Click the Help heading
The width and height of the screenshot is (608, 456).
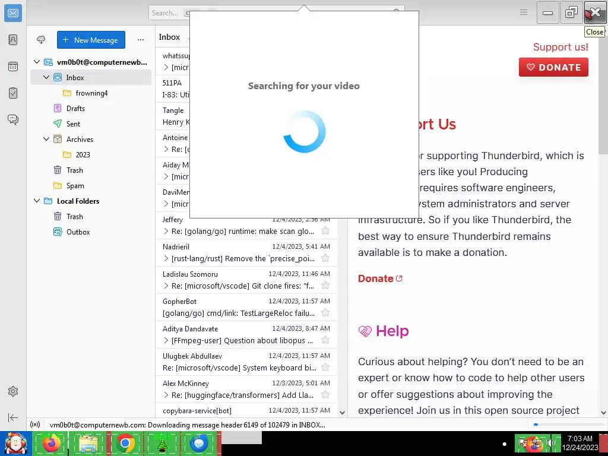[x=392, y=331]
